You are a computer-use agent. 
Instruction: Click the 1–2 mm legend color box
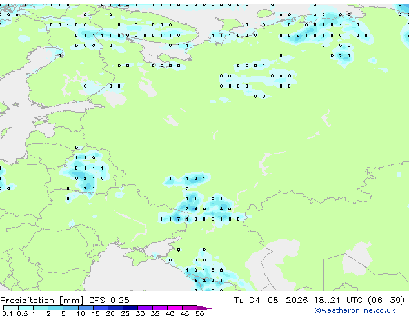41,308
